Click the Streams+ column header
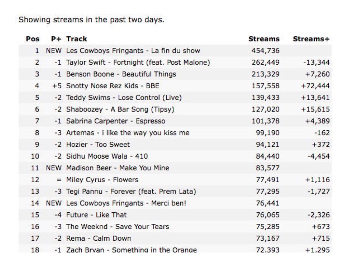 (x=311, y=39)
